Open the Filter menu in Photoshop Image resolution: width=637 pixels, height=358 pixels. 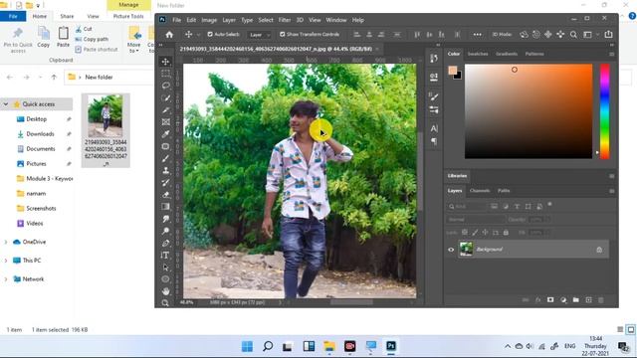pyautogui.click(x=285, y=20)
